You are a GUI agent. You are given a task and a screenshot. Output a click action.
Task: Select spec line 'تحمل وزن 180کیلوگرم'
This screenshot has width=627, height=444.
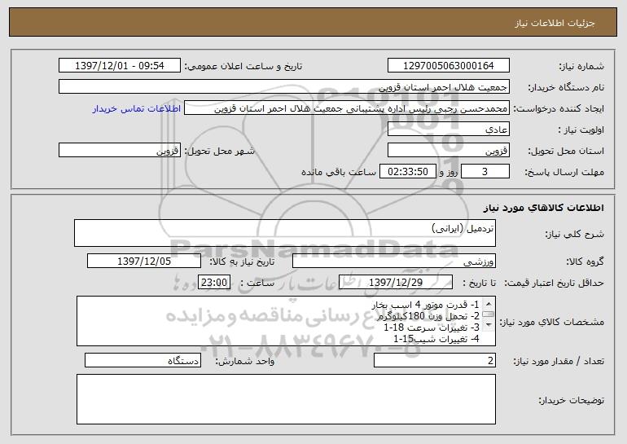(427, 316)
